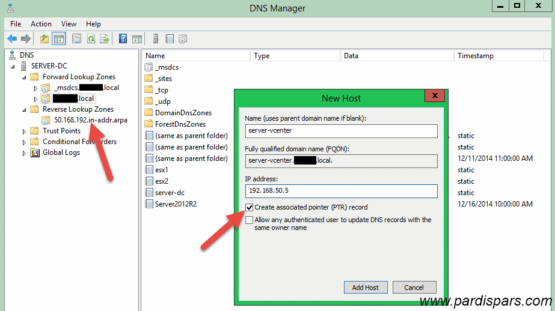Click the Add Host button
The height and width of the screenshot is (311, 555).
pos(365,288)
